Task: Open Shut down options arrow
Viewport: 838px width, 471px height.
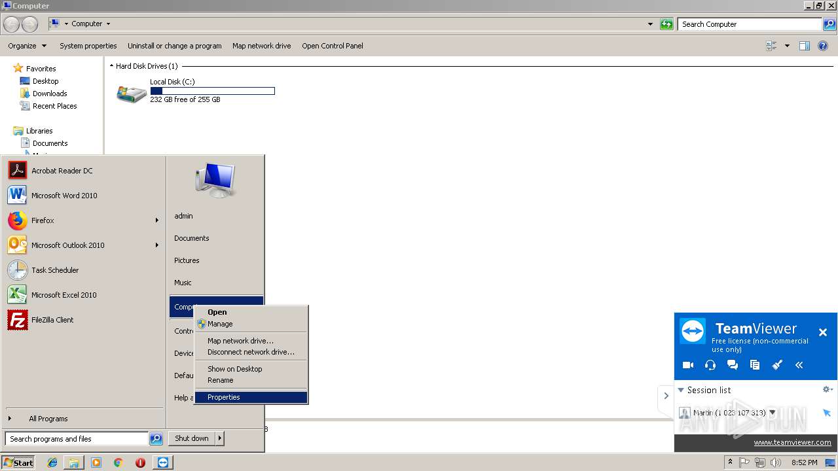Action: (220, 438)
